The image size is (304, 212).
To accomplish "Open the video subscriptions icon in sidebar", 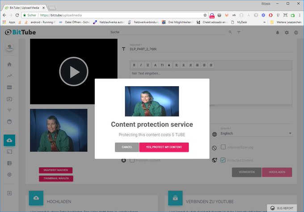I will coord(9,99).
